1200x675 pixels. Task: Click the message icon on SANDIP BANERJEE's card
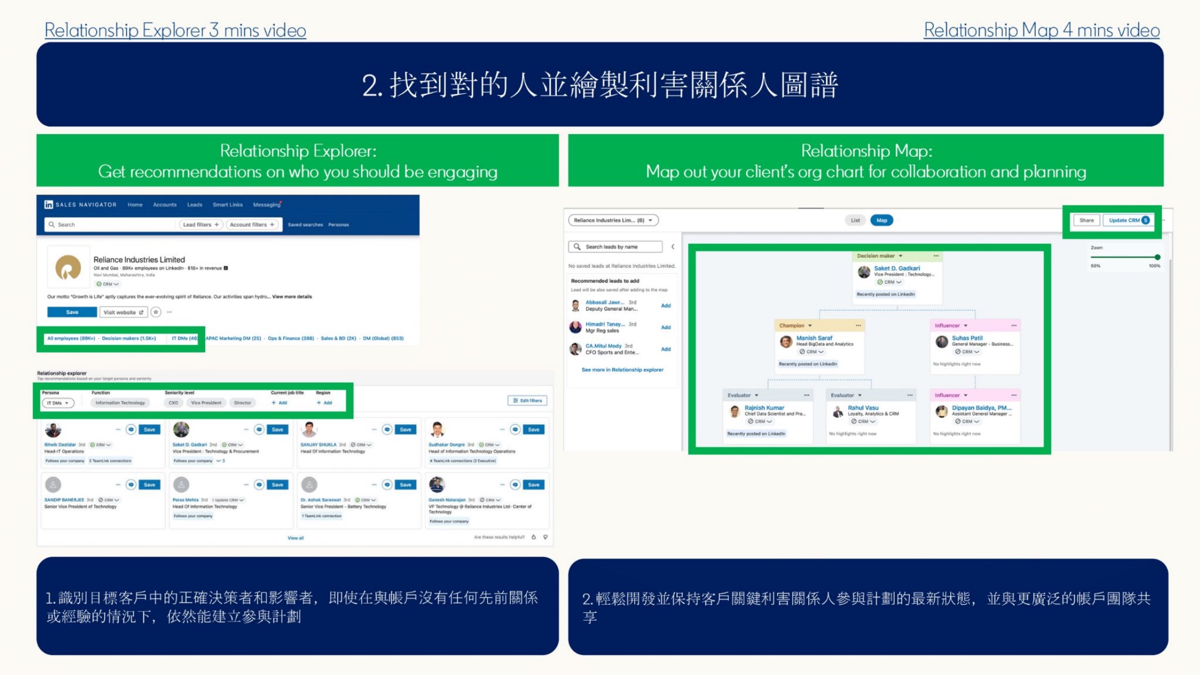131,485
